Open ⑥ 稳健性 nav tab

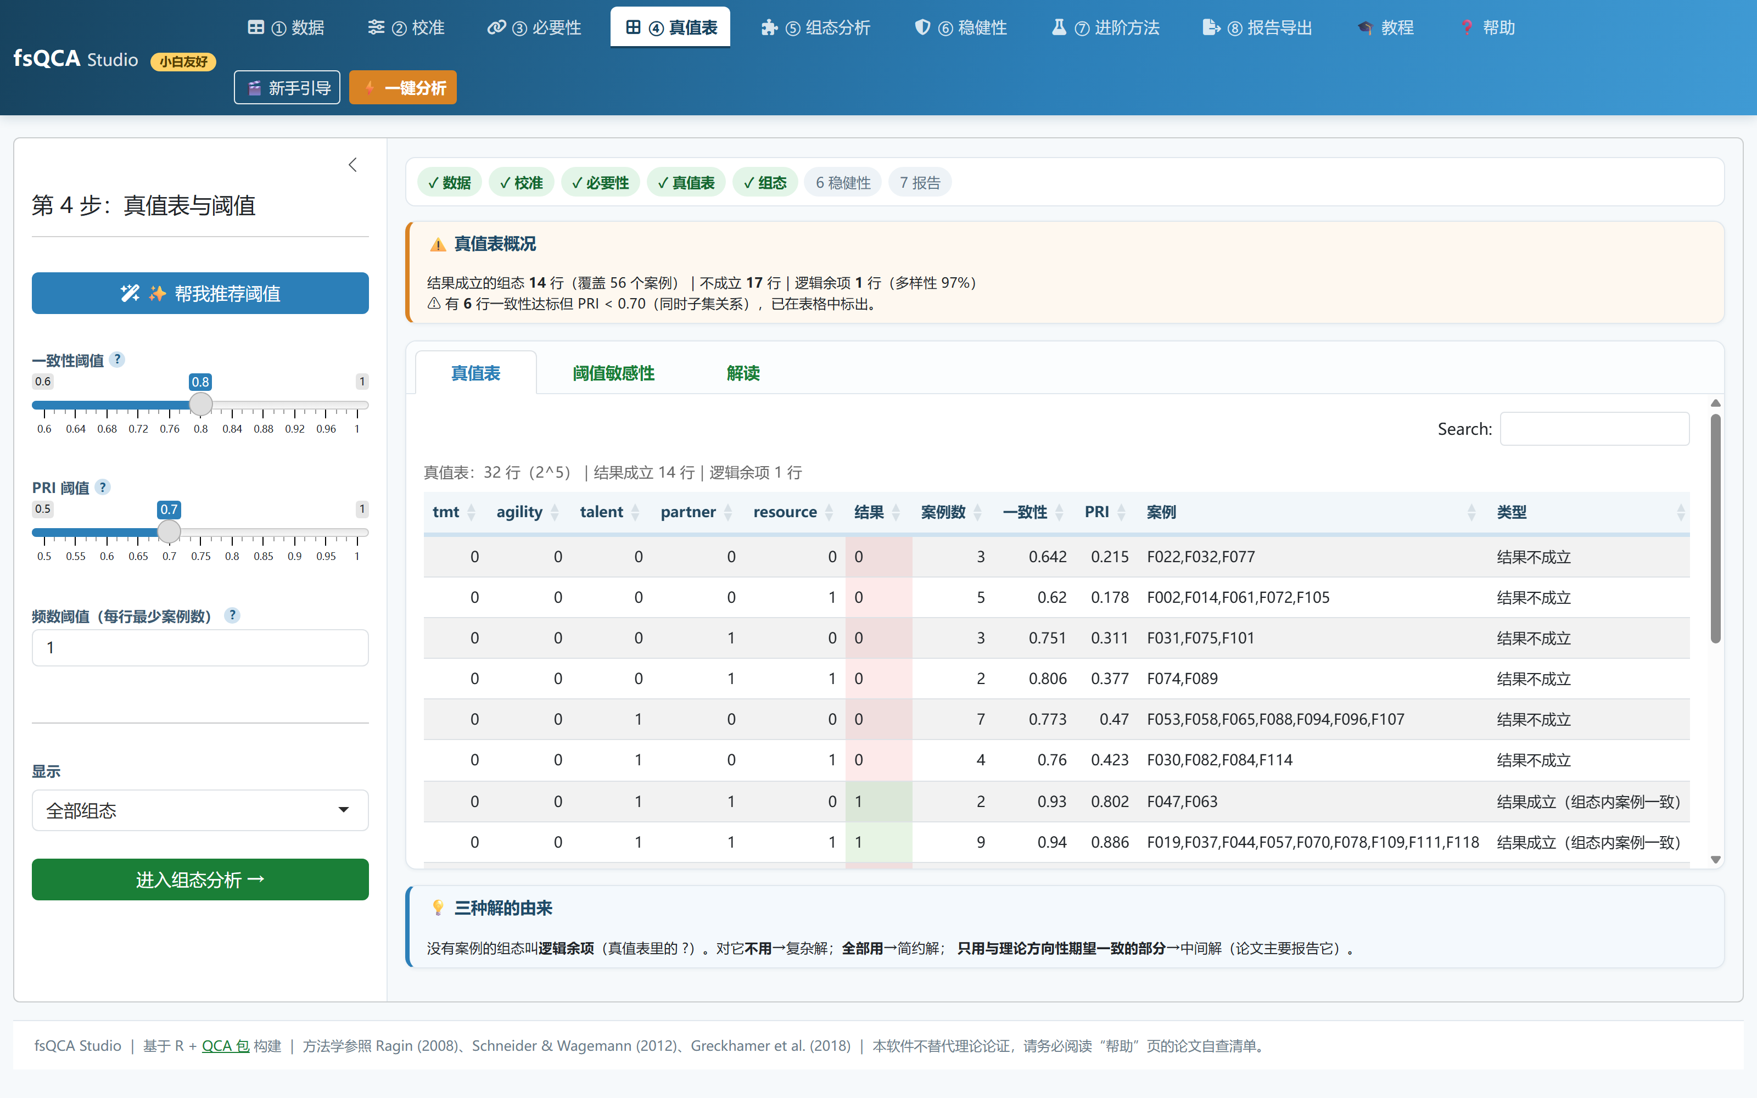(x=960, y=27)
